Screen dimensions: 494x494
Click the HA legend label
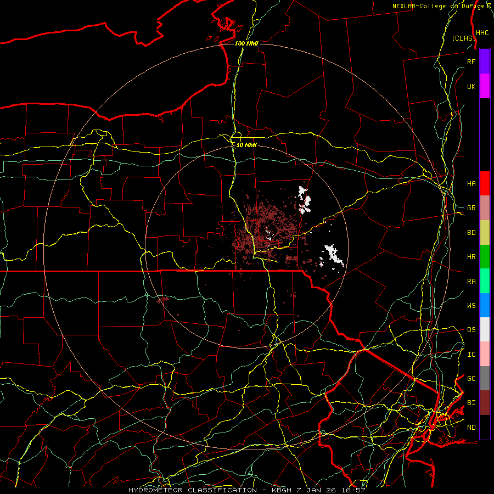click(471, 183)
